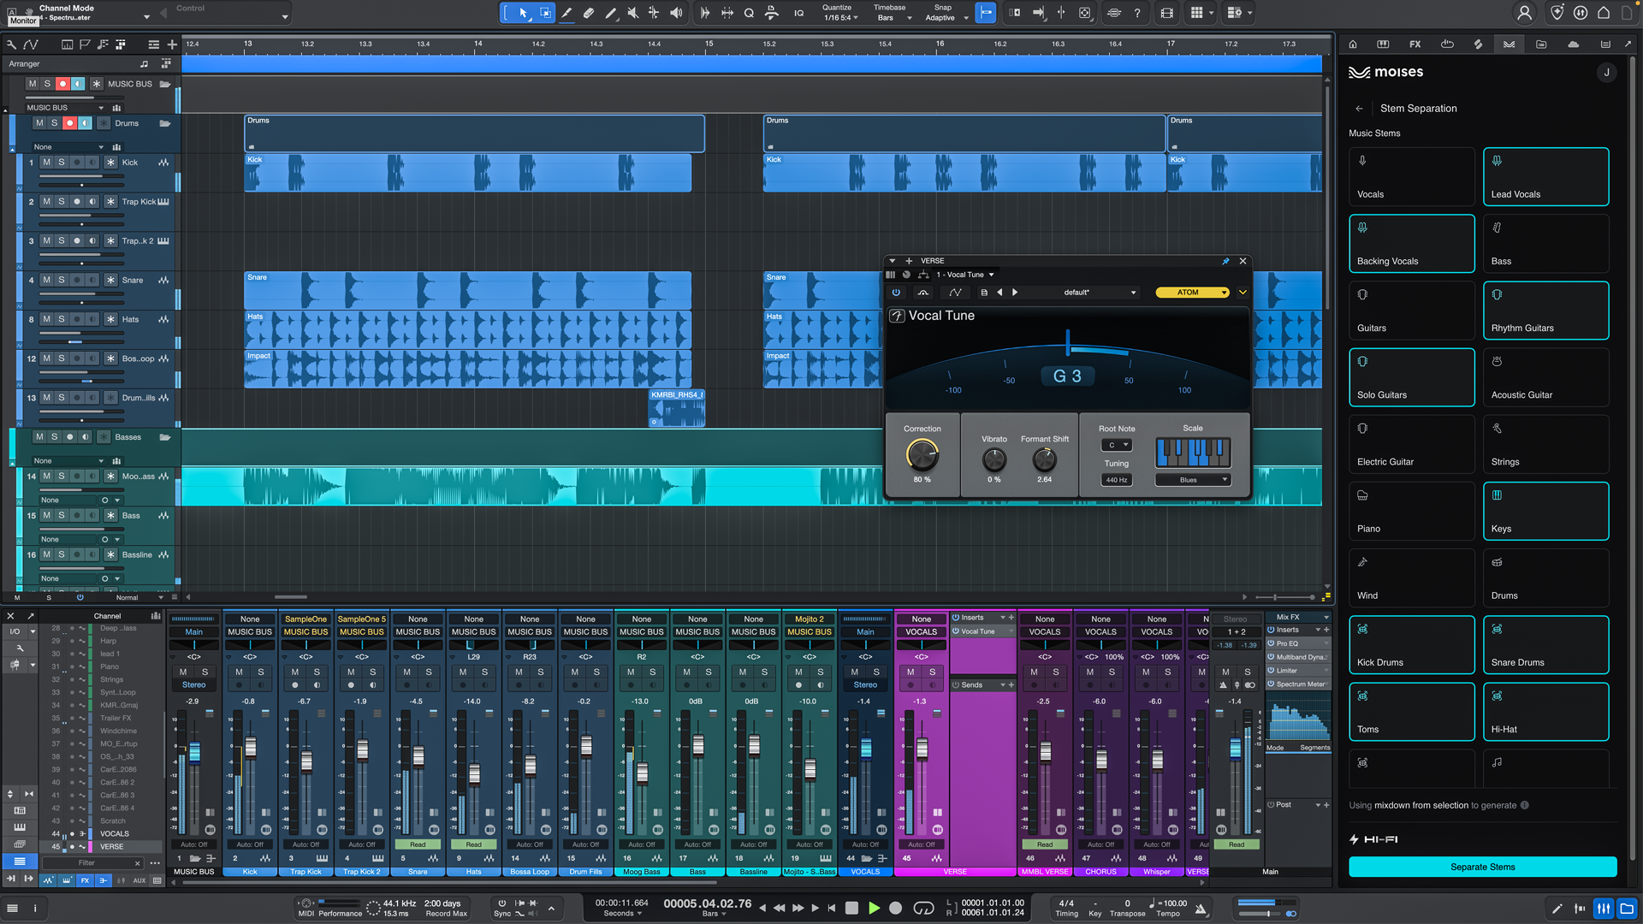Screen dimensions: 1643x924
Task: Click the info icon beside mixdown text
Action: pyautogui.click(x=1525, y=805)
